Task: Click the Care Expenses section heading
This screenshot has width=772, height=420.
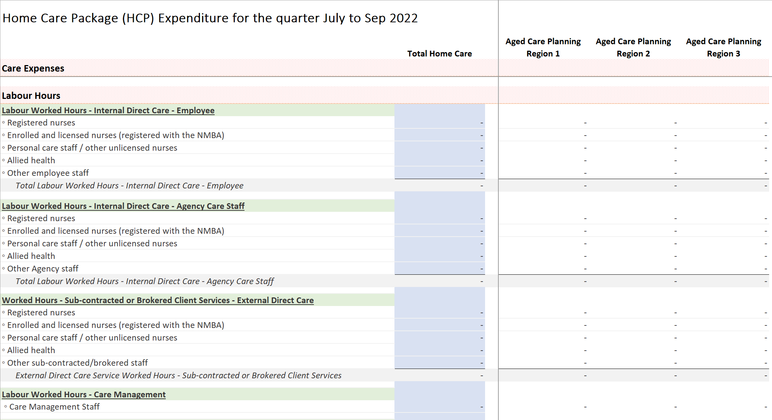Action: [x=33, y=68]
